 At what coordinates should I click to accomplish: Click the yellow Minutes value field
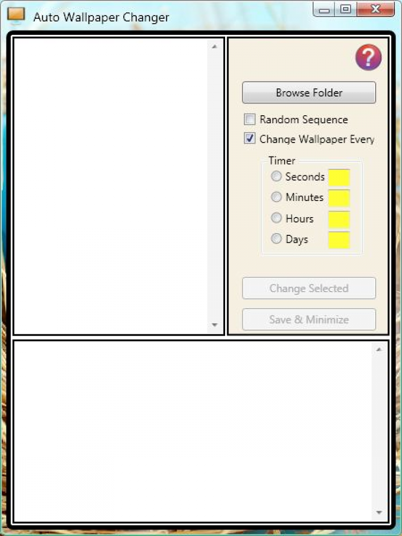(339, 198)
